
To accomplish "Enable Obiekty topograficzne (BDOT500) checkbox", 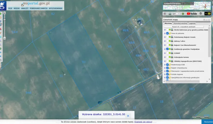I will pos(167,61).
